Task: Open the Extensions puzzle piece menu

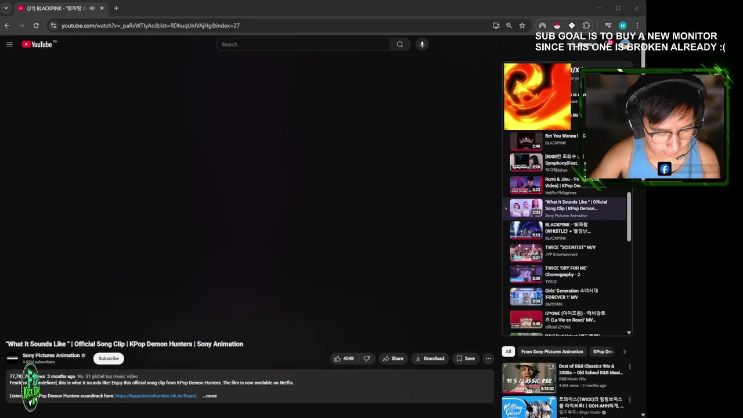Action: [586, 26]
